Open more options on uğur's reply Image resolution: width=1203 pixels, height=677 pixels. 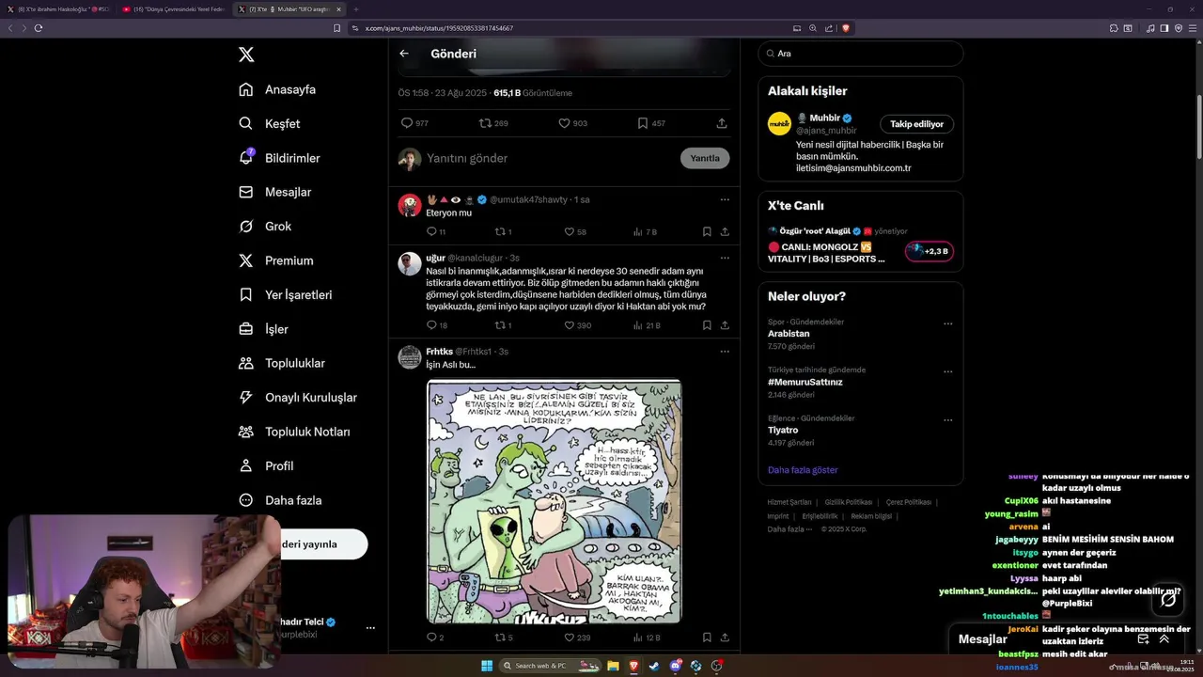[725, 258]
